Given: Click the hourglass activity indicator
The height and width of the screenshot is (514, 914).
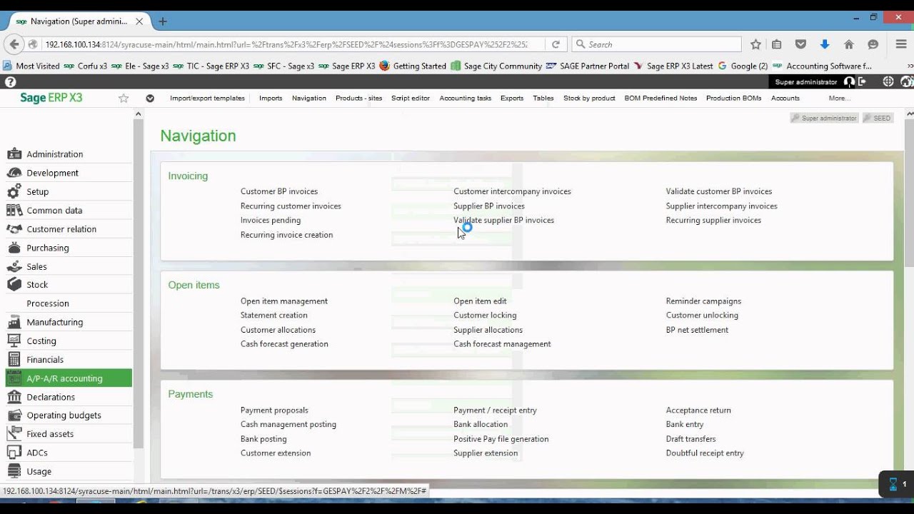Looking at the screenshot, I should click(x=893, y=484).
